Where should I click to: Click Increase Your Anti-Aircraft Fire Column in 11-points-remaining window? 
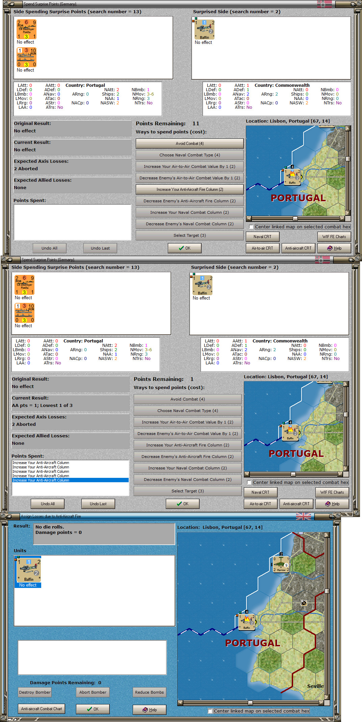189,189
